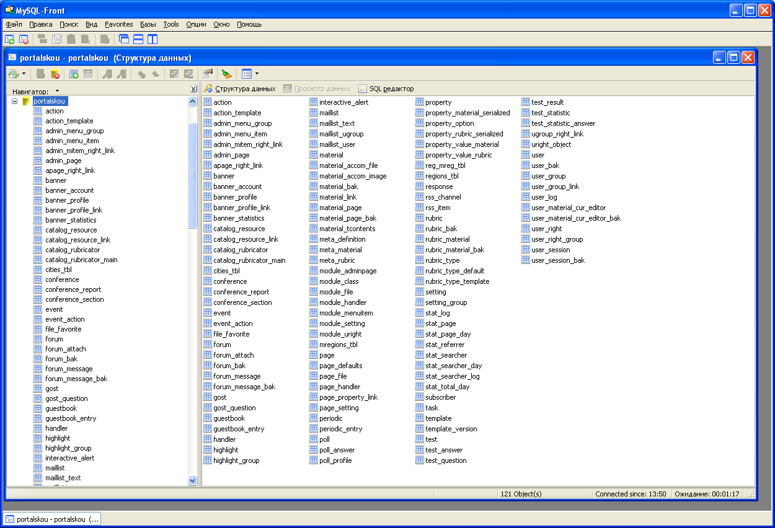Screen dimensions: 775x528
Task: Select action_template in the right table list
Action: tap(237, 113)
